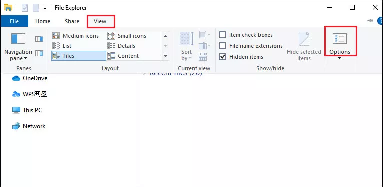Select OneDrive in navigation pane

(30, 78)
